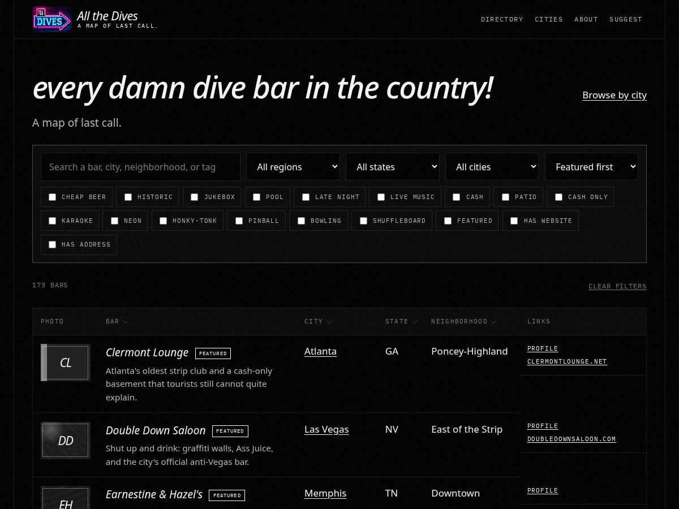Visit clermontlounge.net website link
679x509 pixels.
[567, 362]
